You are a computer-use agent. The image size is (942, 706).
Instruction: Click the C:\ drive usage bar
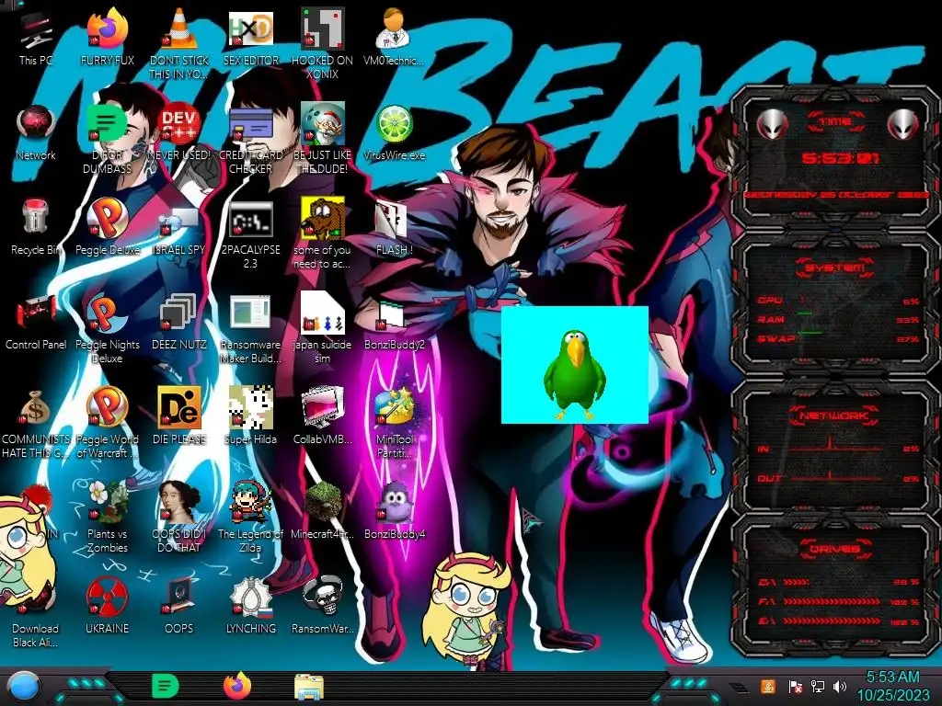pos(796,582)
